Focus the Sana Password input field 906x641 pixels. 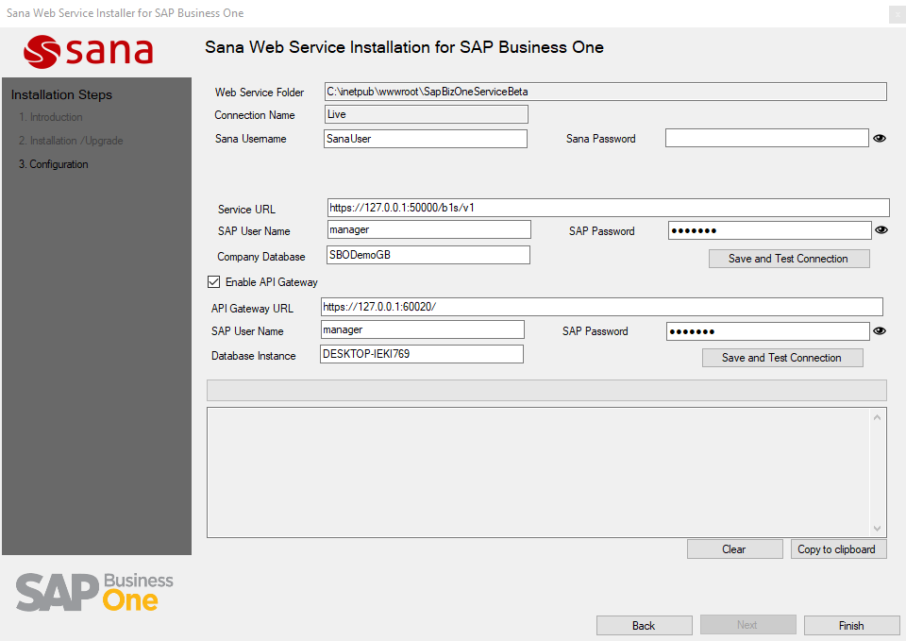tap(765, 139)
